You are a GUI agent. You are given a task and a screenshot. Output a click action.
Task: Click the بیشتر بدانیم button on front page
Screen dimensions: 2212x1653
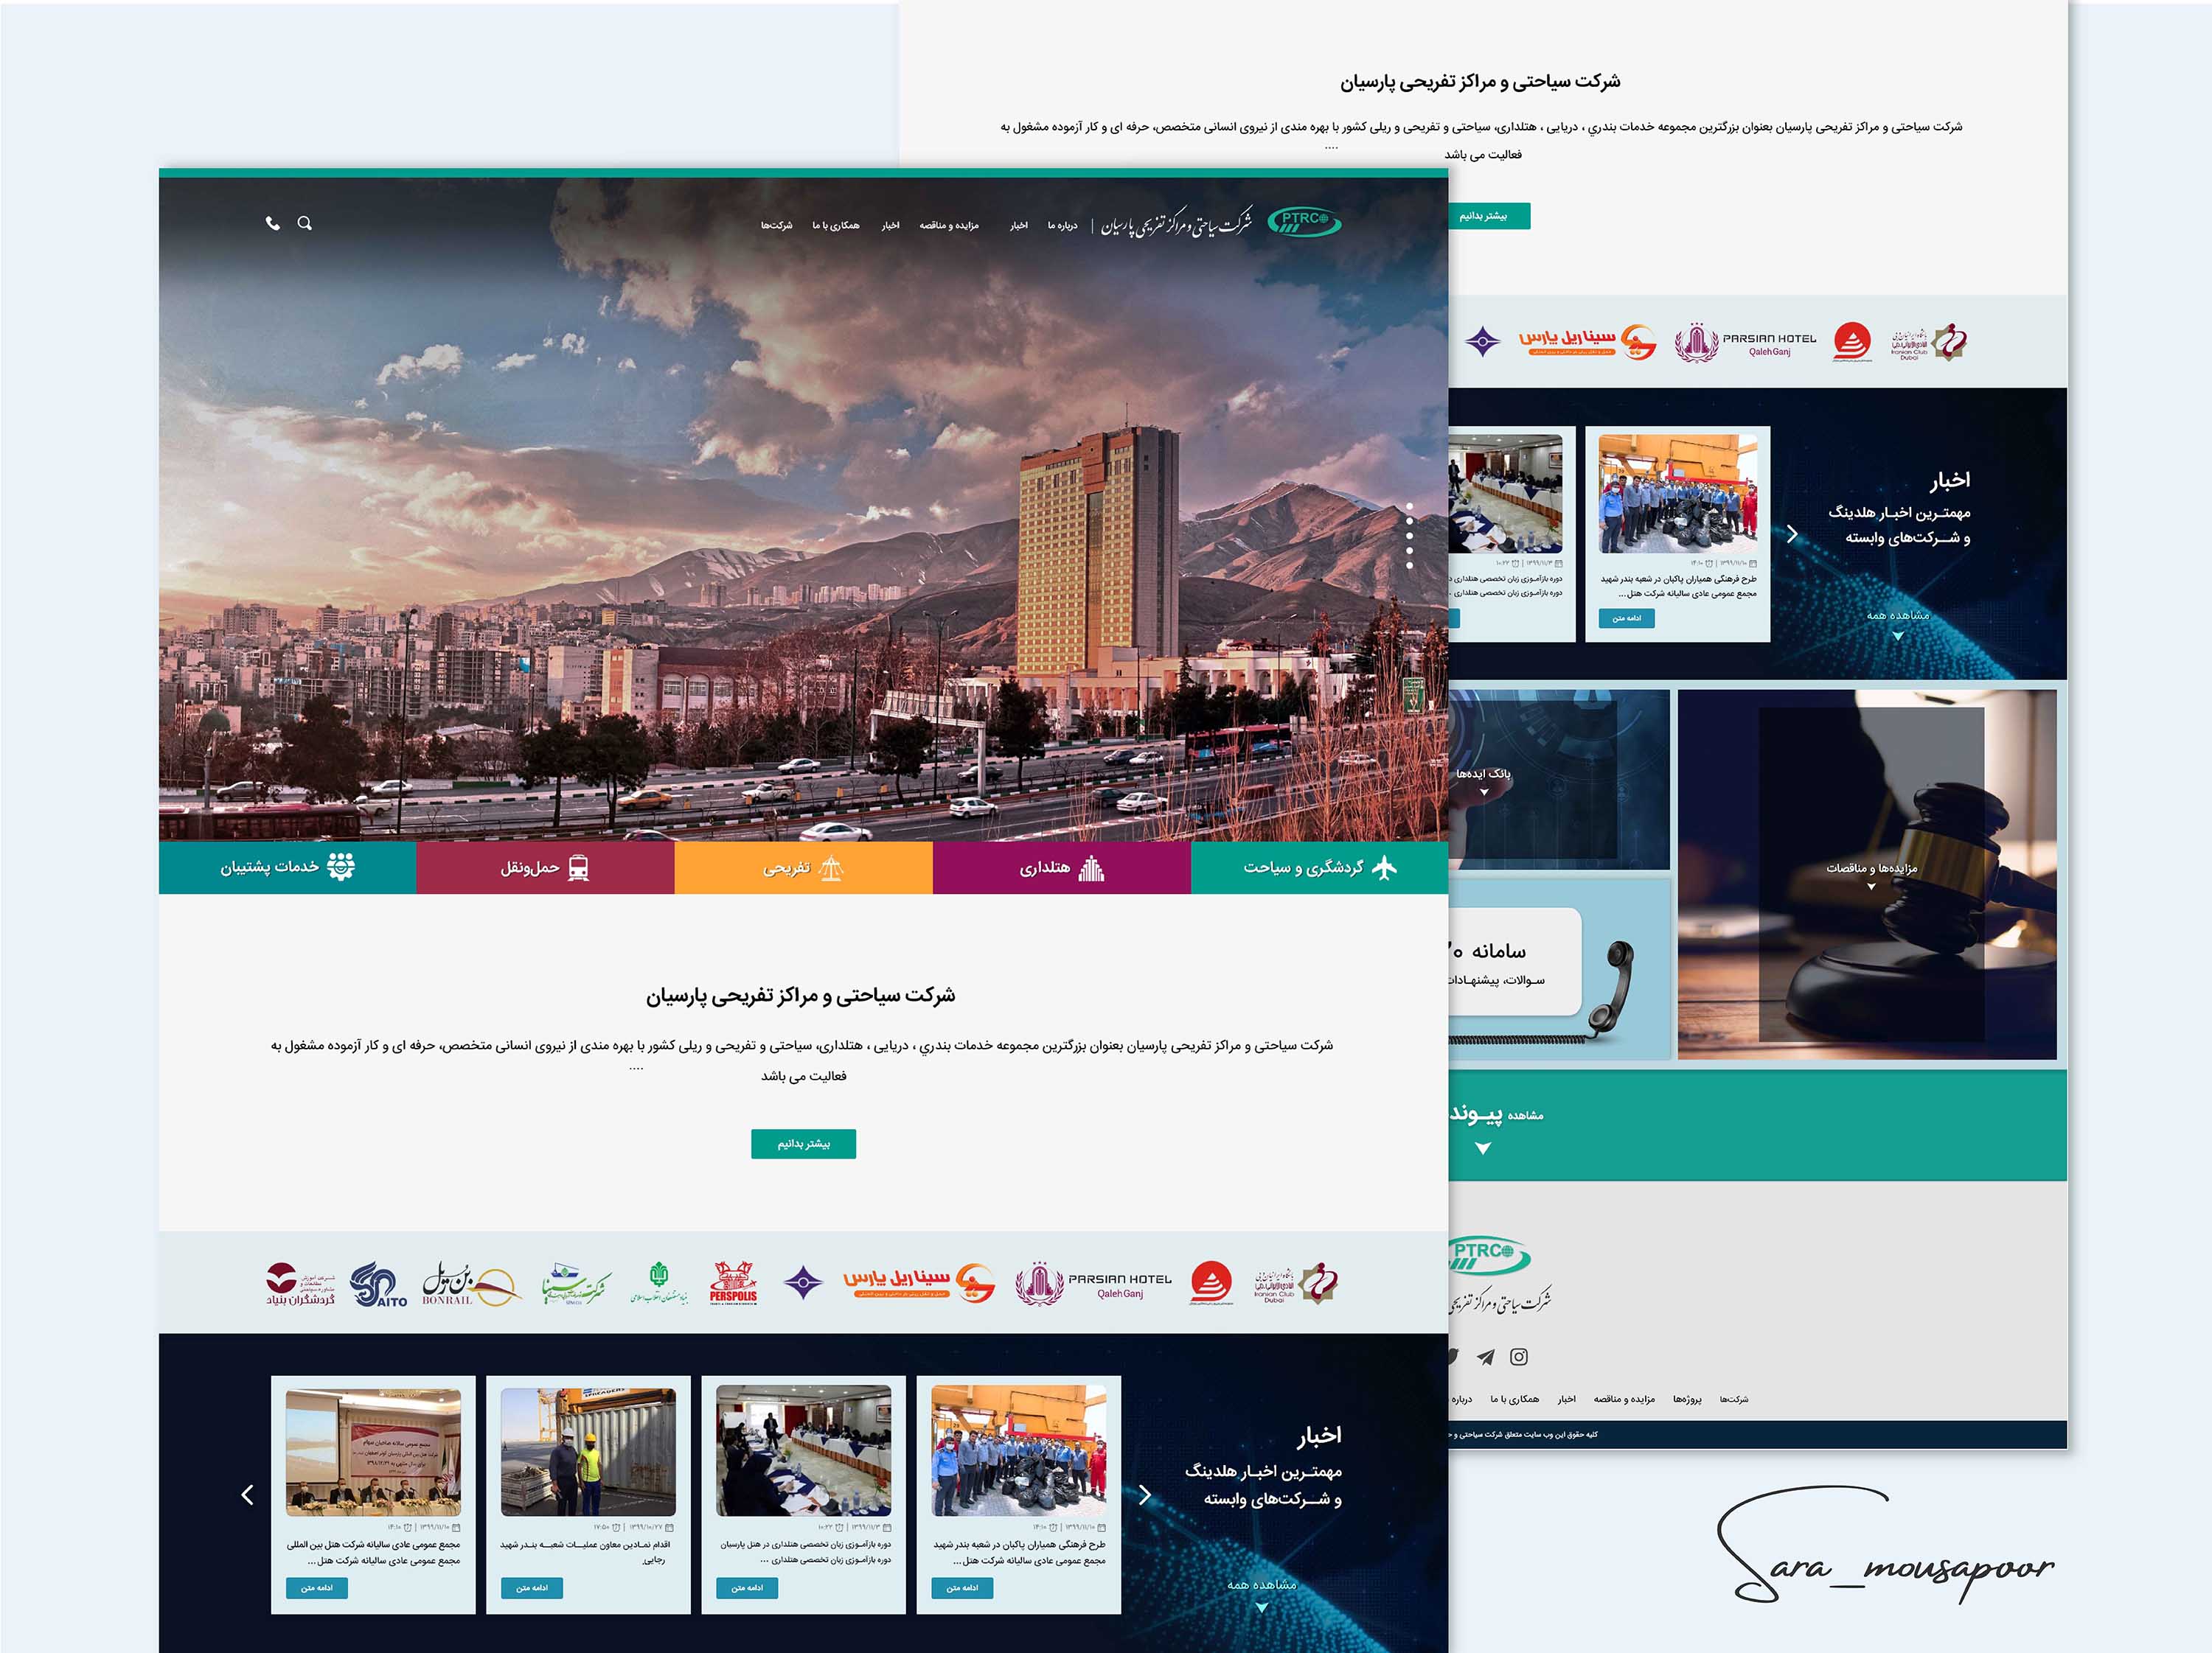[x=804, y=1143]
